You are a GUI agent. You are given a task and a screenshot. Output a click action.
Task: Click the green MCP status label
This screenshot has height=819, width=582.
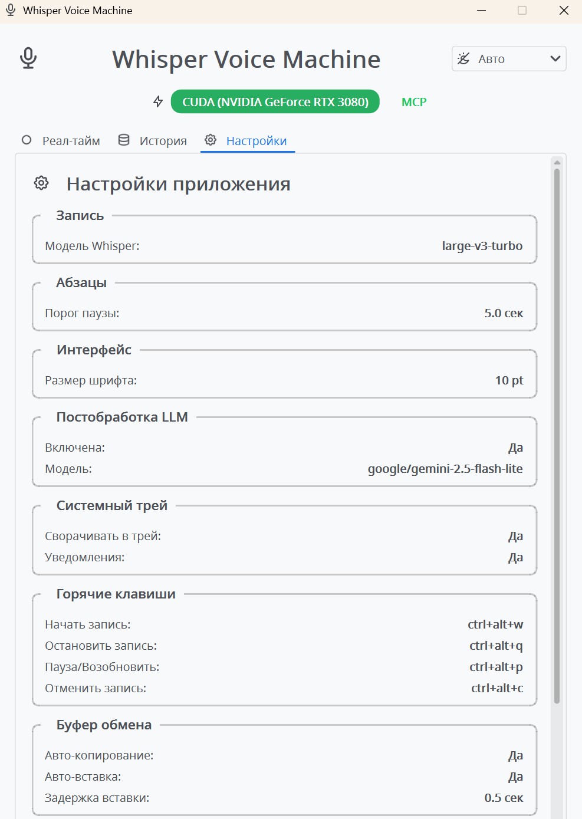pyautogui.click(x=414, y=102)
